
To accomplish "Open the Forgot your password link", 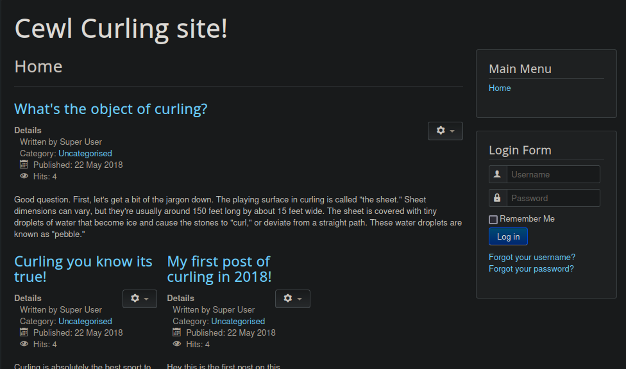I will click(531, 269).
